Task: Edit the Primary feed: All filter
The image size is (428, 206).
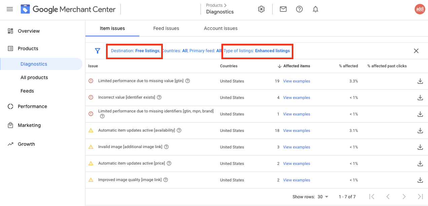Action: point(206,51)
